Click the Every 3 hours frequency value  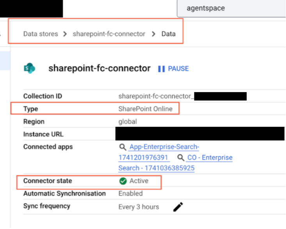[x=139, y=207]
